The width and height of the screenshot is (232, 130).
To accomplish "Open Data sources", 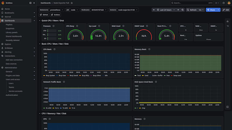I will pos(11,64).
